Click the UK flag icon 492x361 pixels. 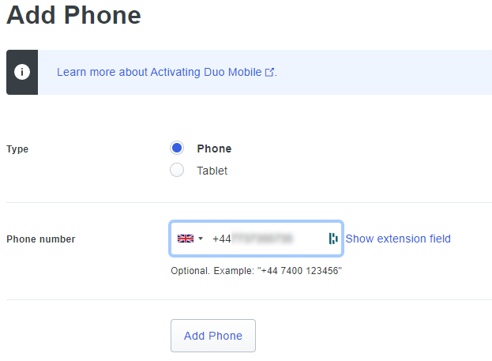pos(186,239)
